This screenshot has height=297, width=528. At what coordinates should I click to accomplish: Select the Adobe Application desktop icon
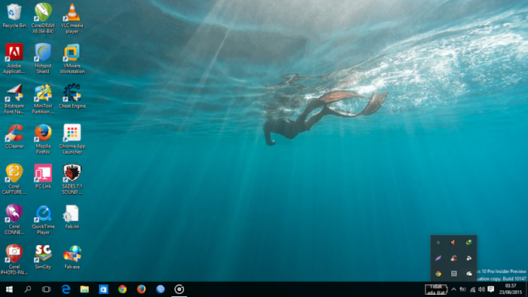pyautogui.click(x=14, y=59)
